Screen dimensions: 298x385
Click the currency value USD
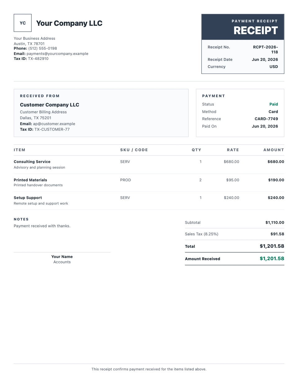click(274, 67)
